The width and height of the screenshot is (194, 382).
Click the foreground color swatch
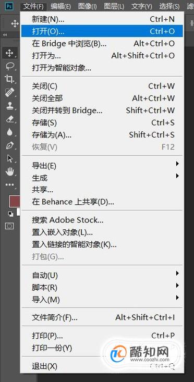pos(14,201)
